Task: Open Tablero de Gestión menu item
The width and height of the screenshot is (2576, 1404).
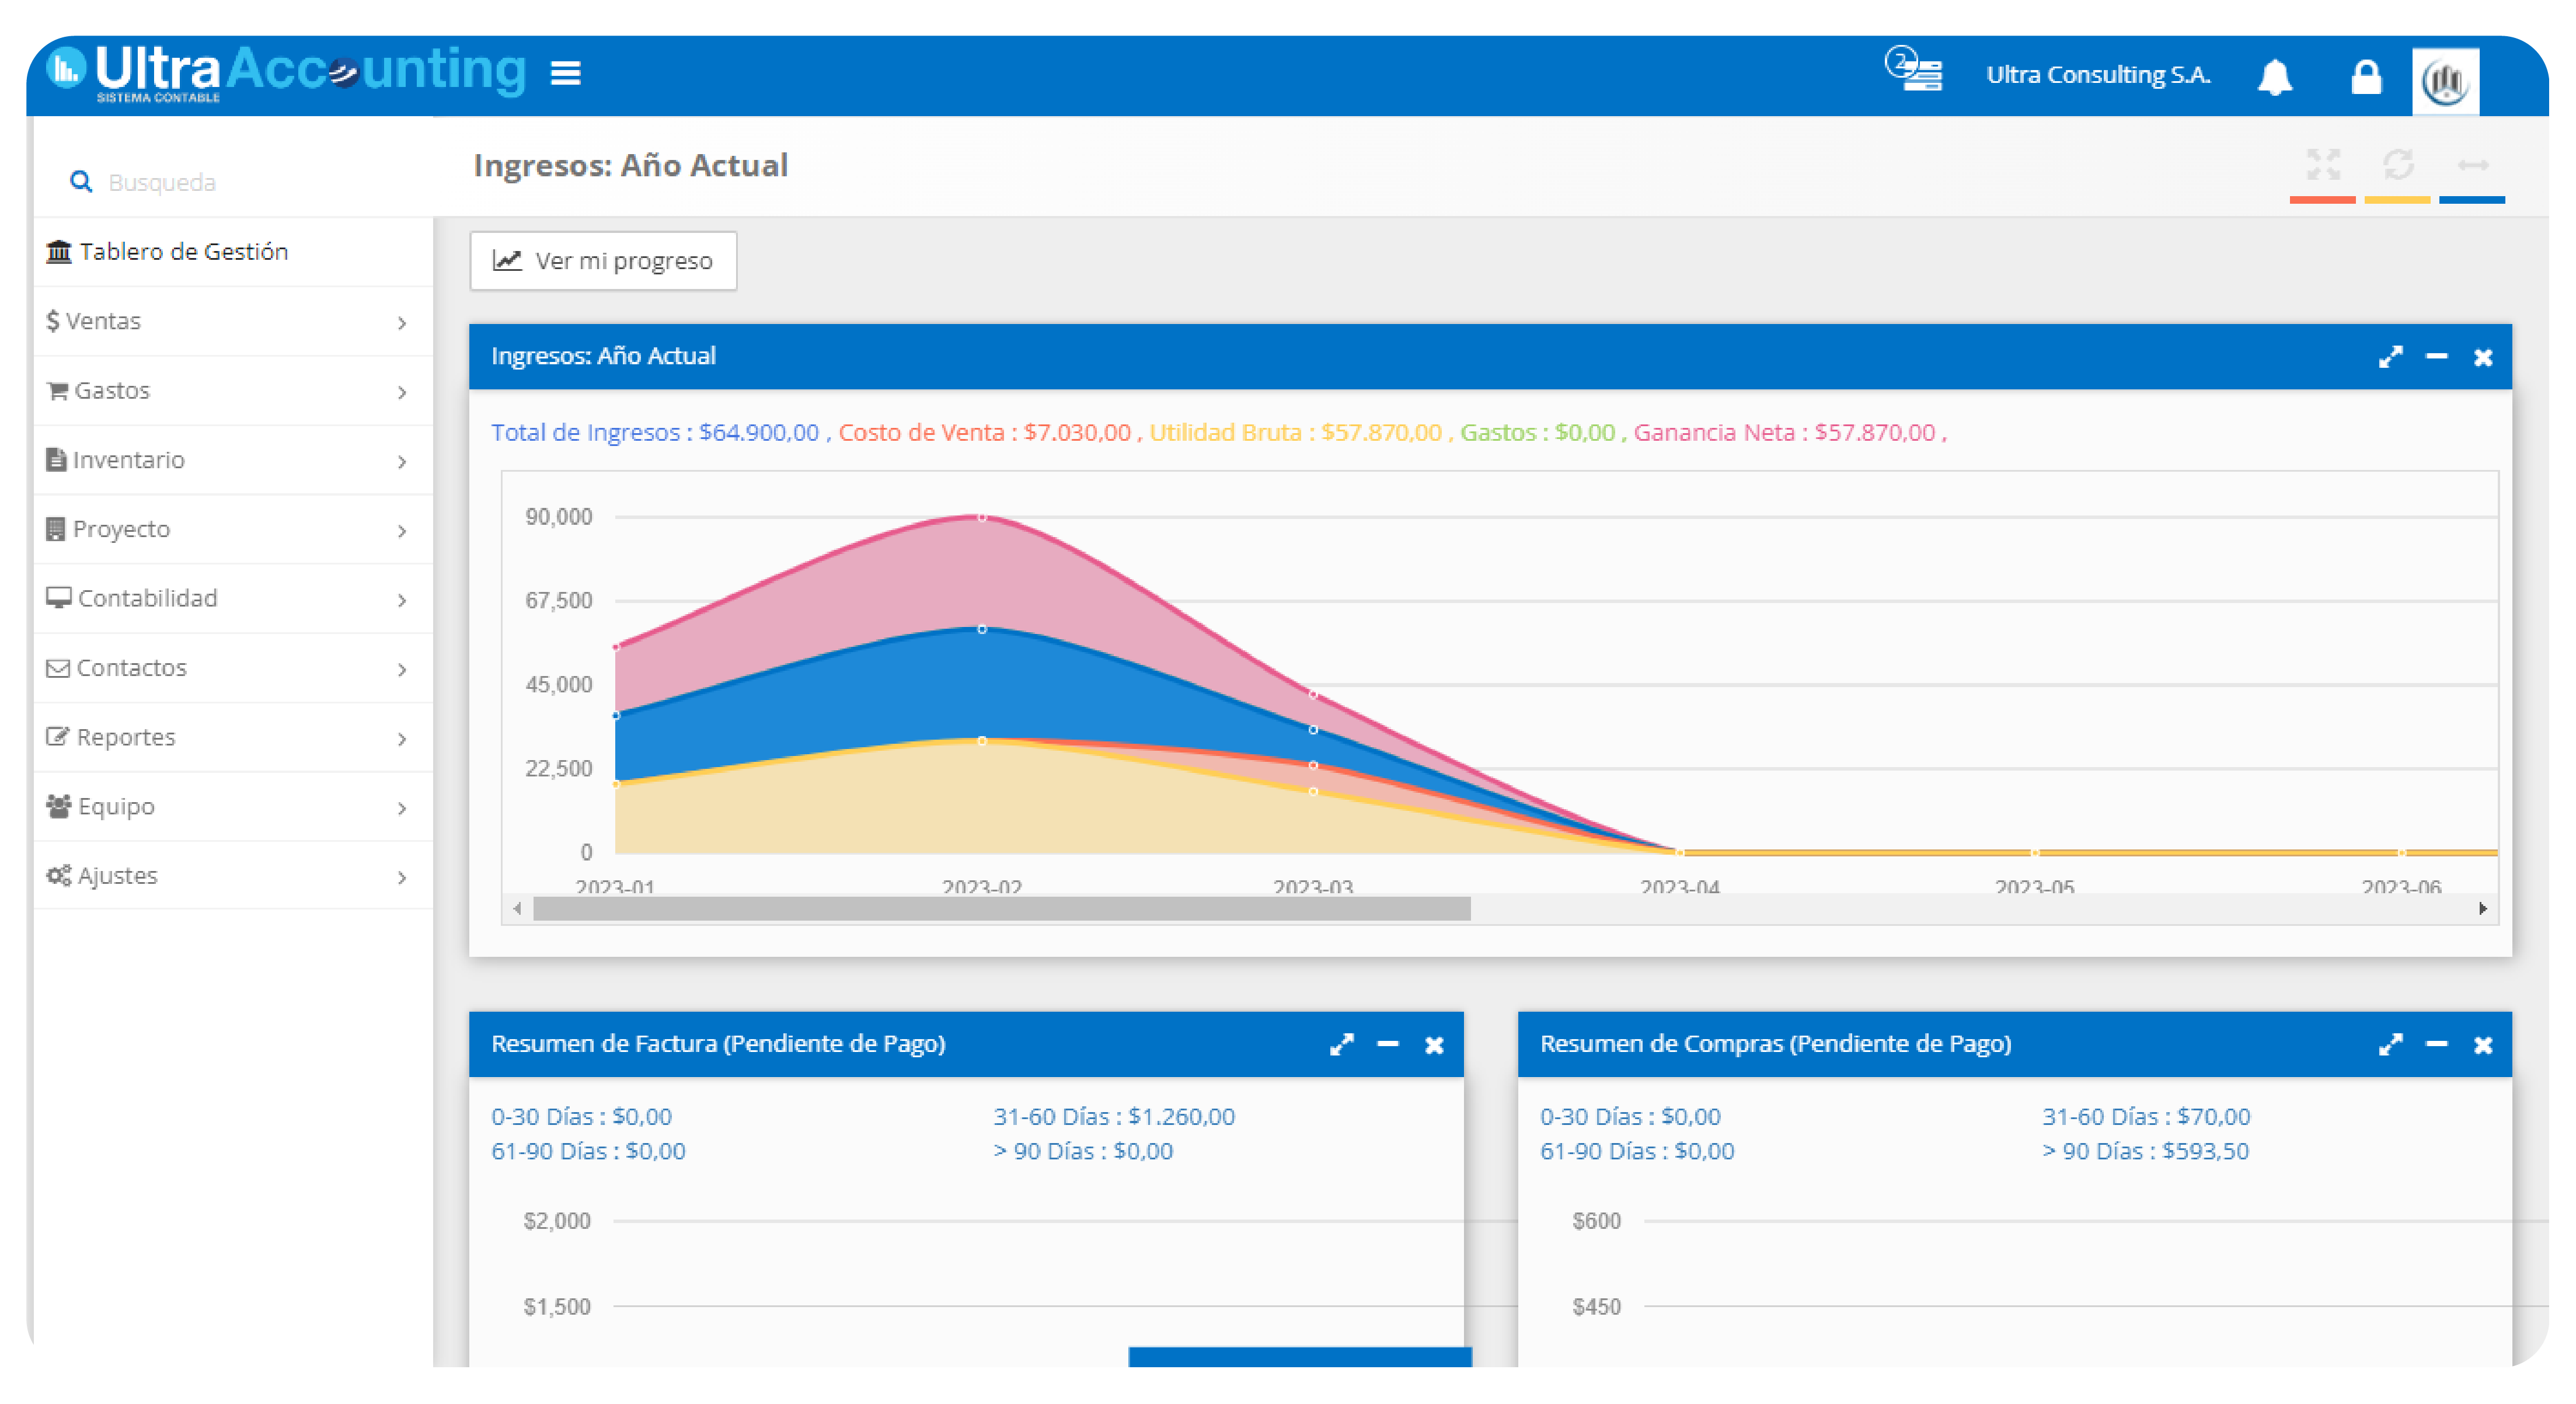Action: tap(184, 251)
